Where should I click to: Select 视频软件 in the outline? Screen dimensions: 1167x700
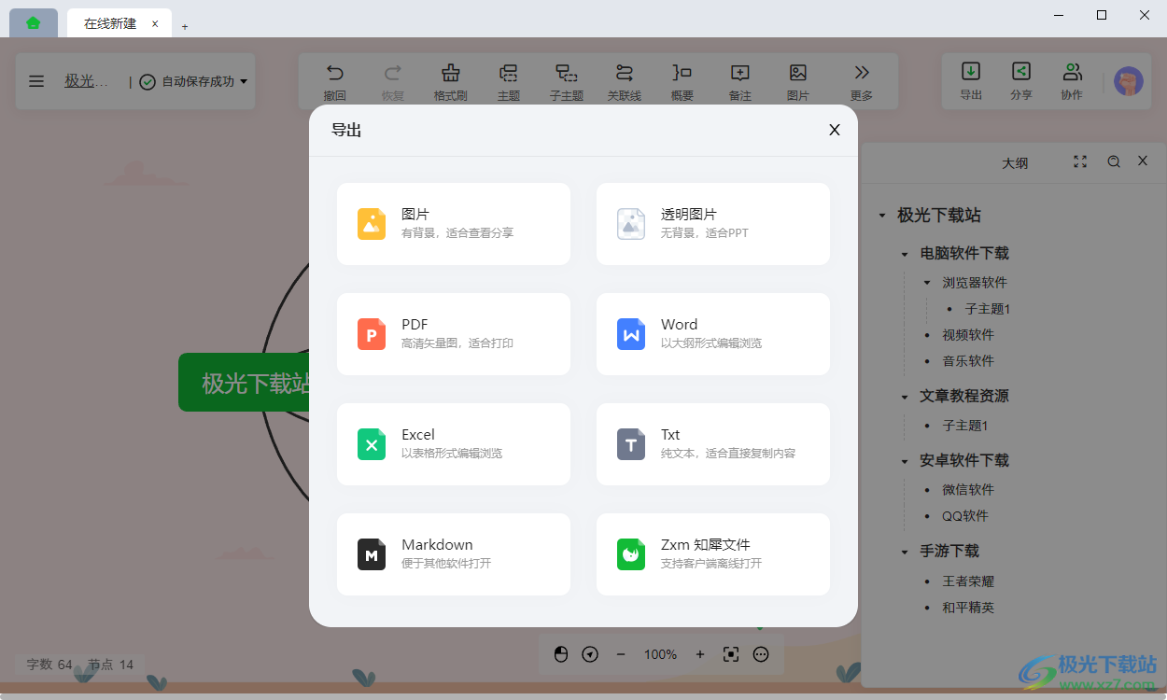(968, 335)
